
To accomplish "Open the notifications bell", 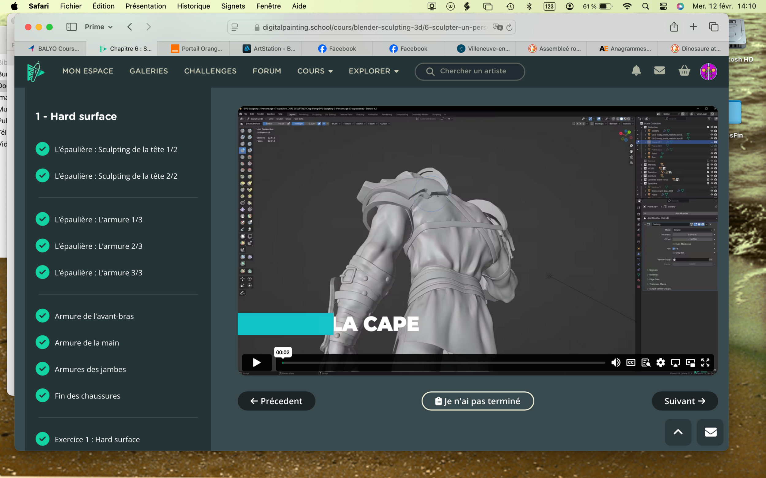I will coord(636,70).
